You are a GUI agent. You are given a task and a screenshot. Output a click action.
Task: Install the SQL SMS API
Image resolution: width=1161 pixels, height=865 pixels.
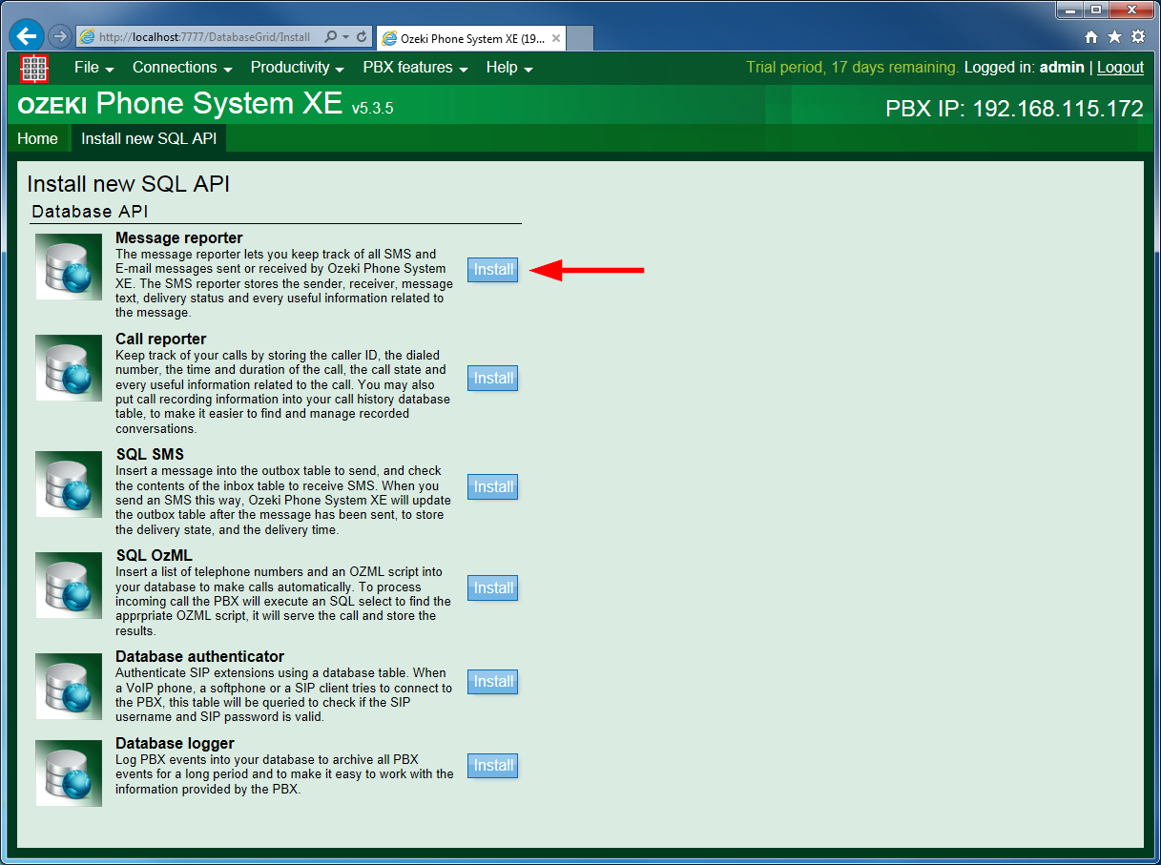pyautogui.click(x=492, y=487)
